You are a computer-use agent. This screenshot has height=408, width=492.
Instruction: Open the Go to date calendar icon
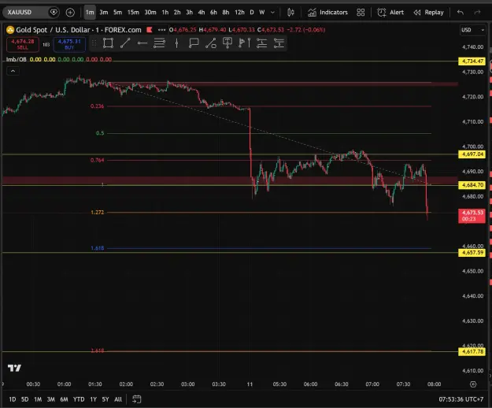(x=137, y=399)
